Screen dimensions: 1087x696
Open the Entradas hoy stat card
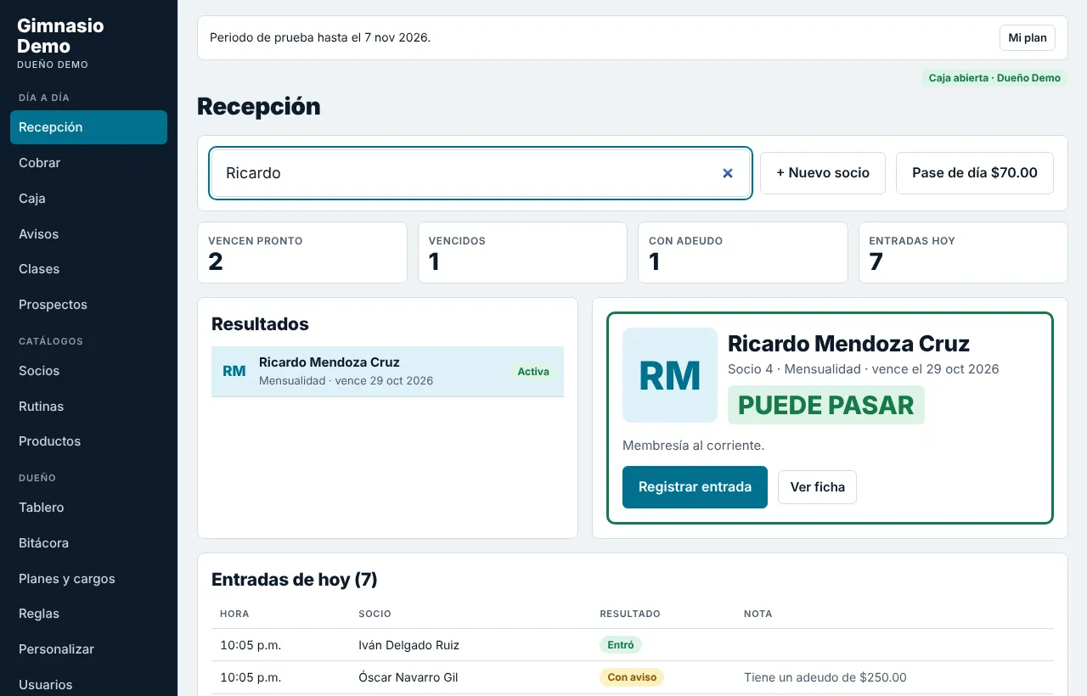tap(963, 253)
